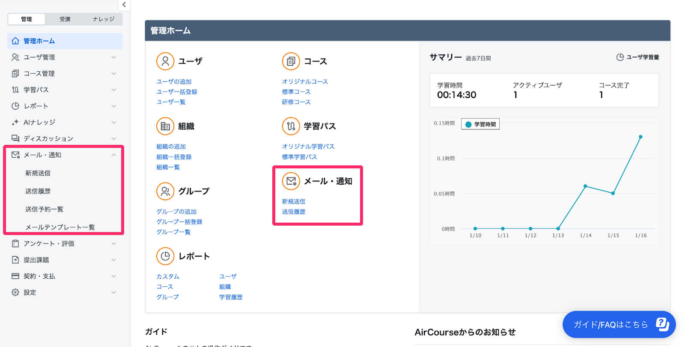Open the 標準学習パス link
The image size is (685, 347).
tap(299, 157)
